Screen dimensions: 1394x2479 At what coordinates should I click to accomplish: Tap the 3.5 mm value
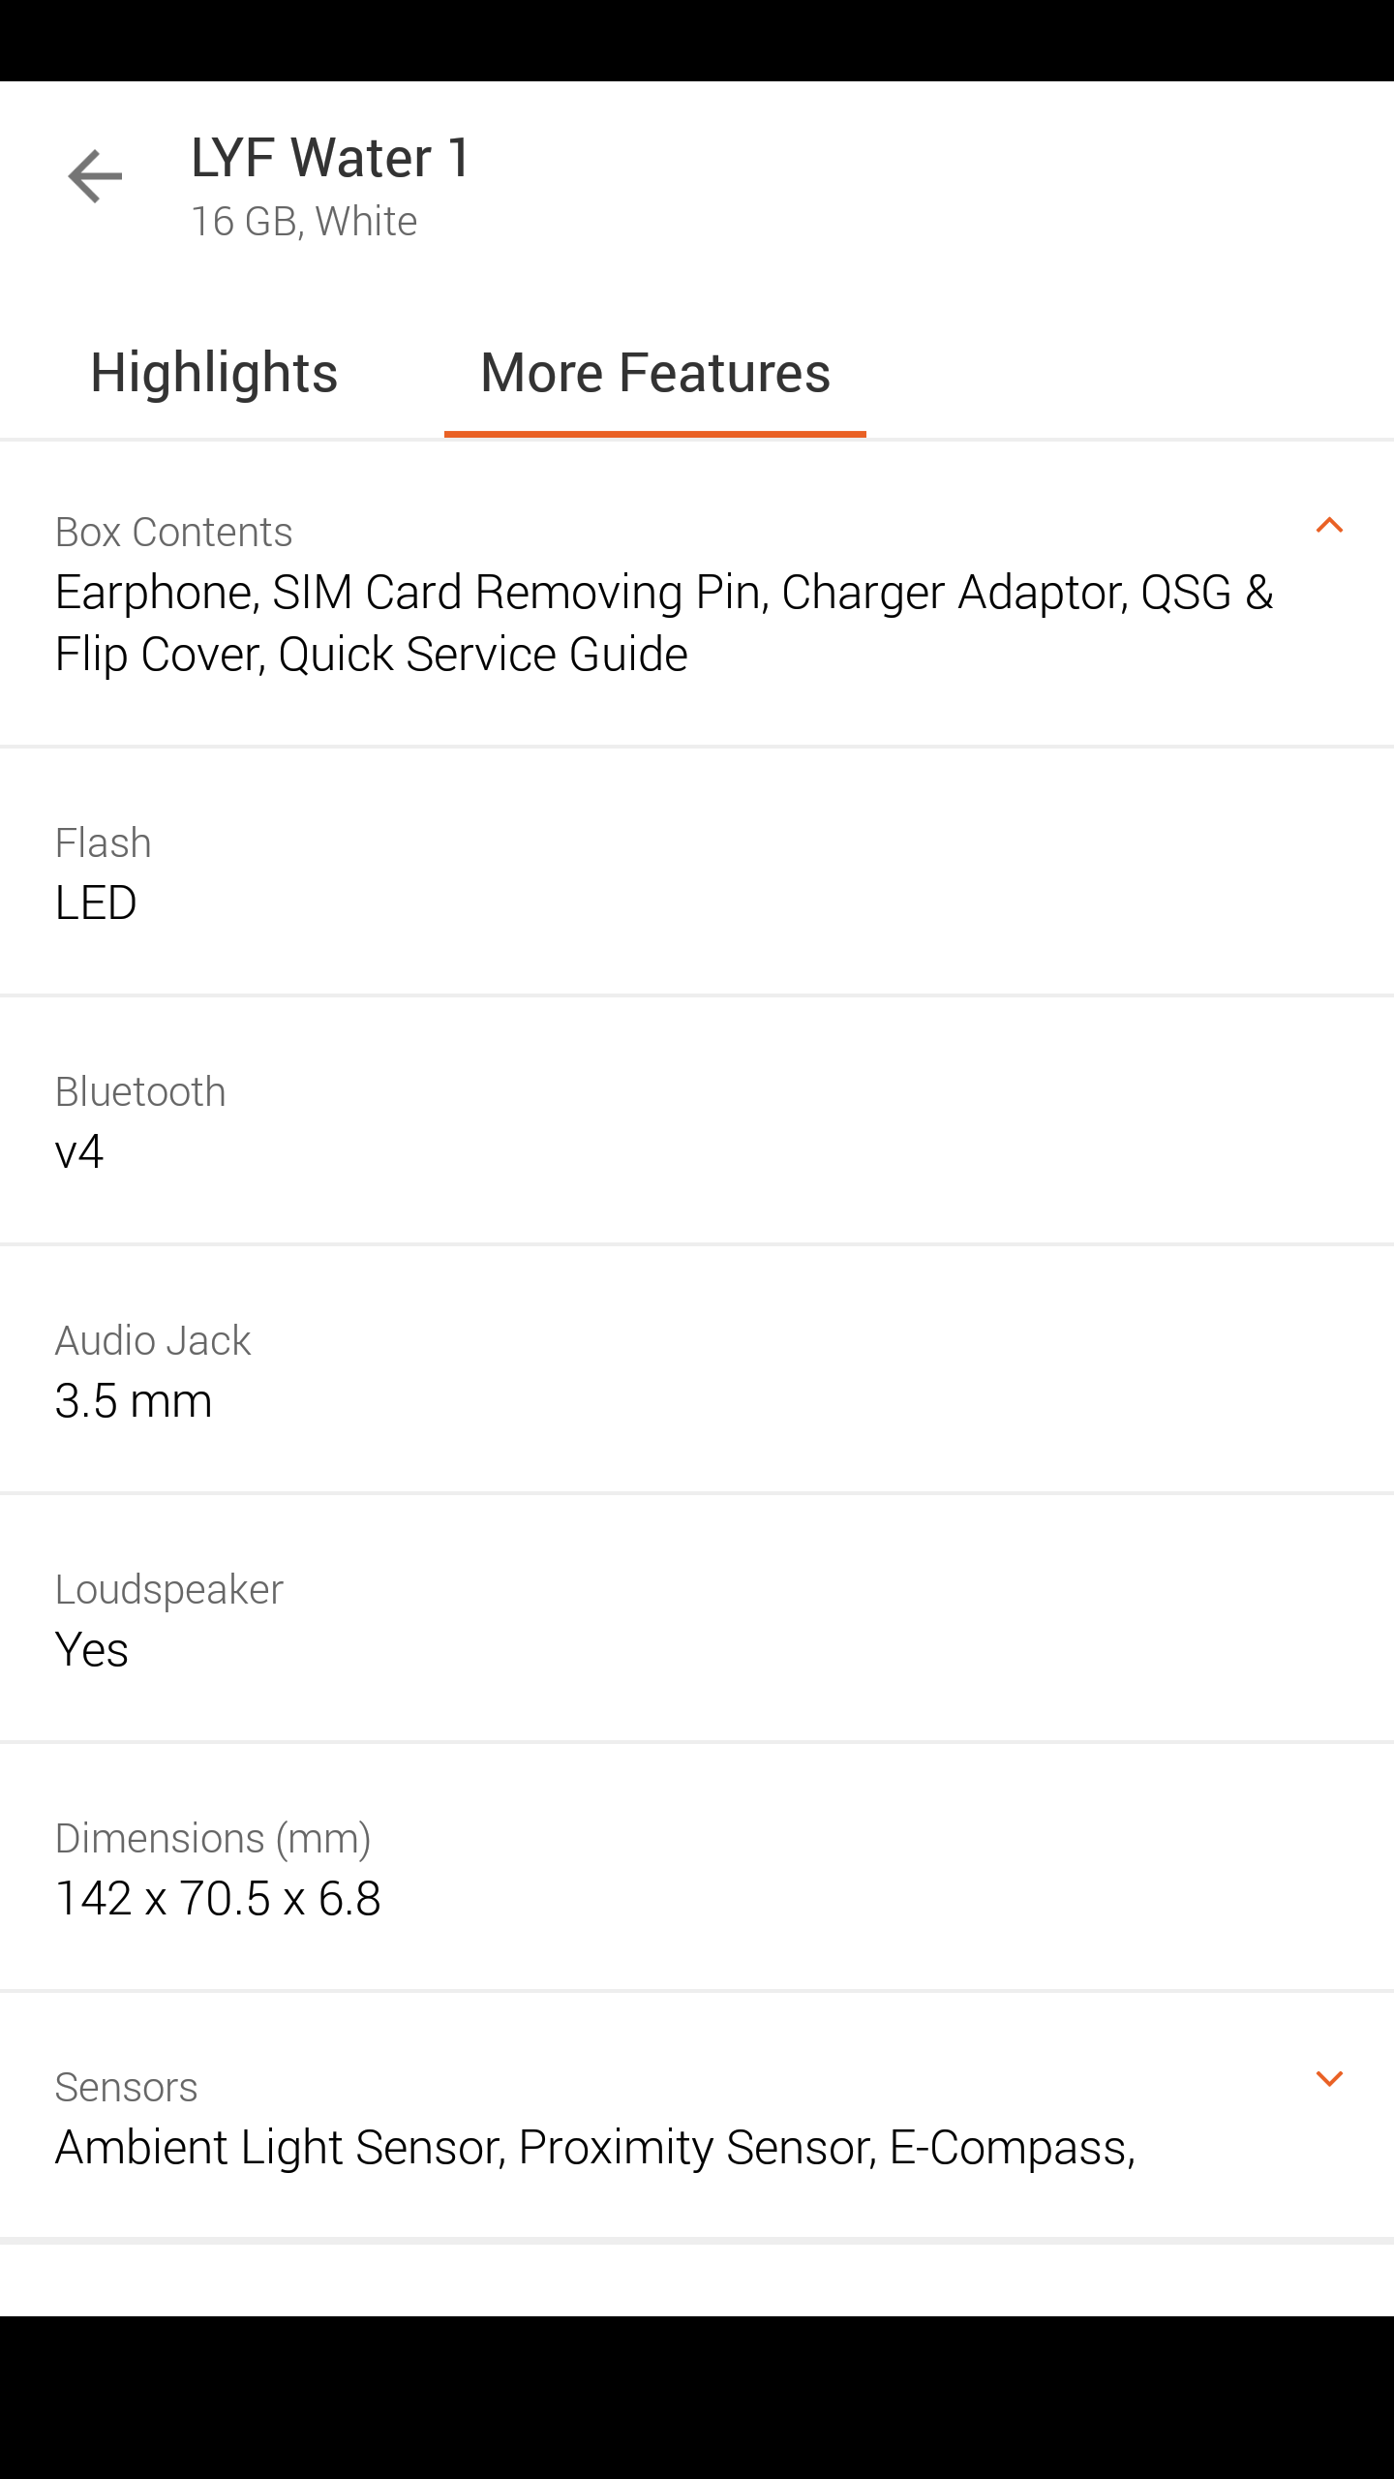tap(134, 1401)
